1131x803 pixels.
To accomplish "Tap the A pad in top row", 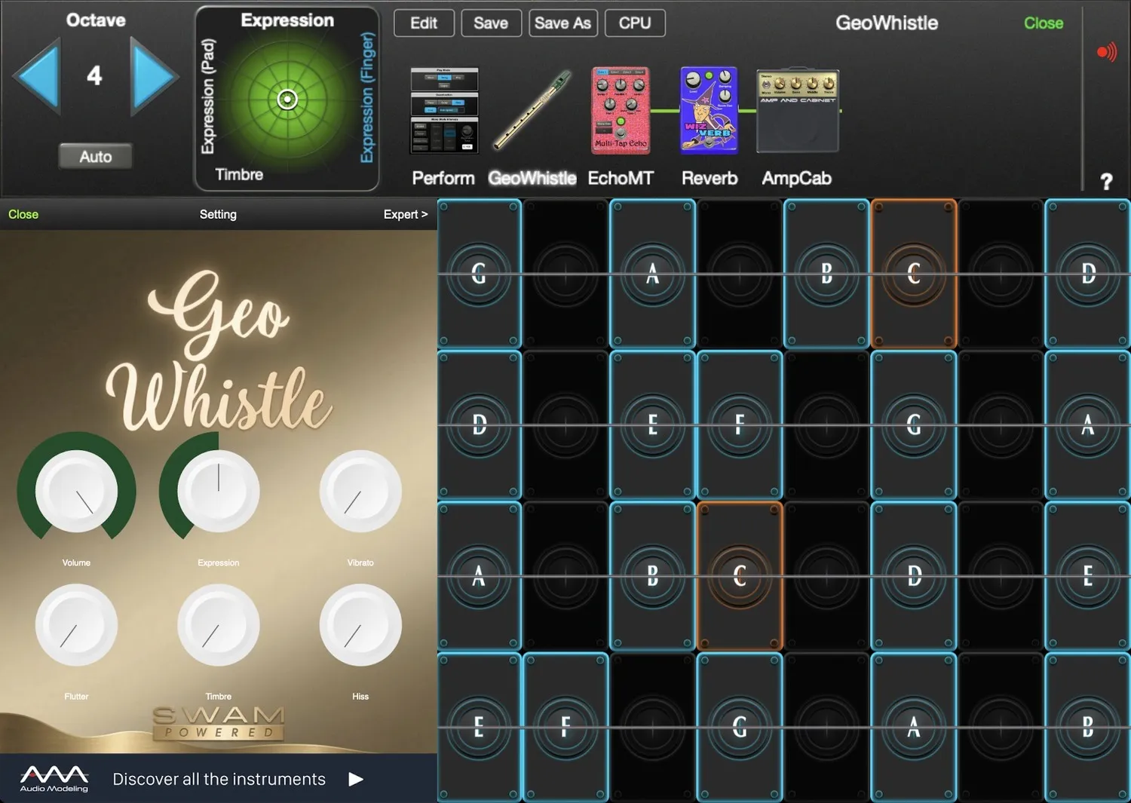I will tap(652, 274).
